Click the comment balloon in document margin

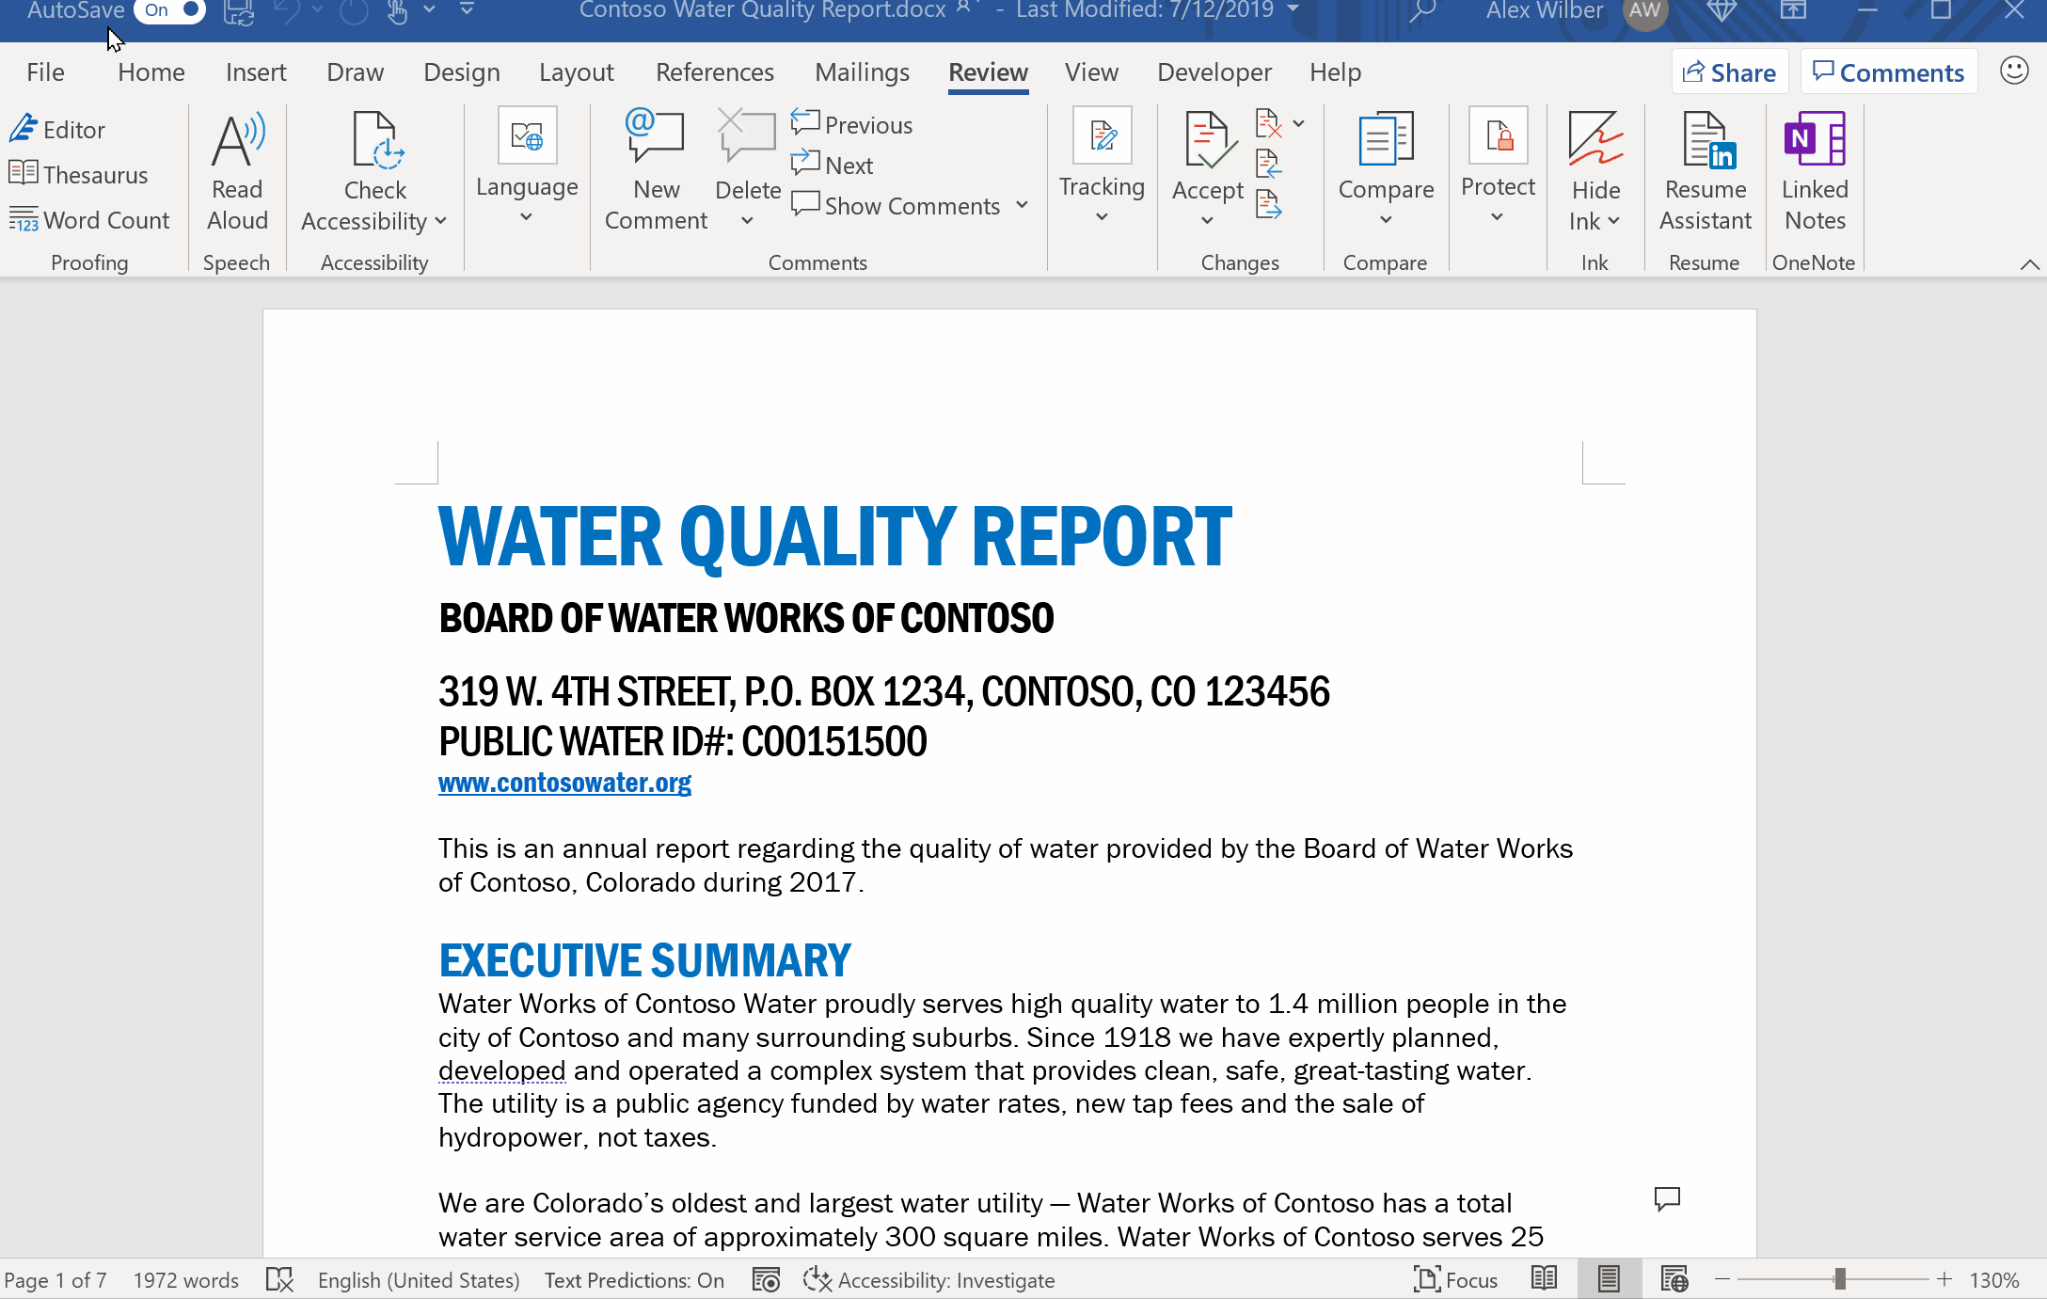[x=1667, y=1198]
